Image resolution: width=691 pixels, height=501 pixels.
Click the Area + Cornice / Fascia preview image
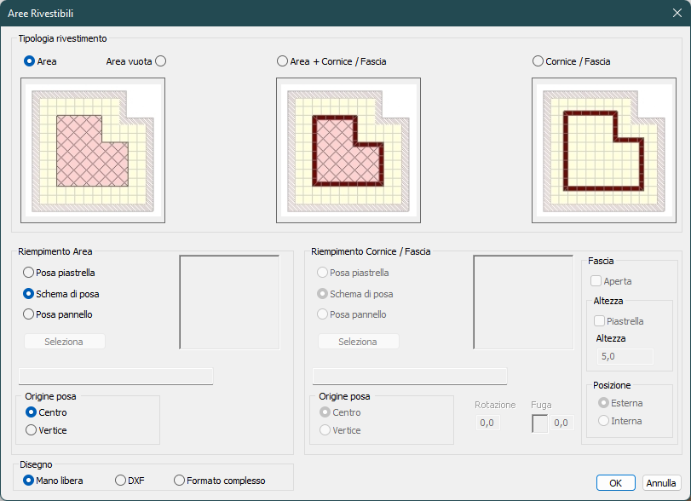pos(348,150)
